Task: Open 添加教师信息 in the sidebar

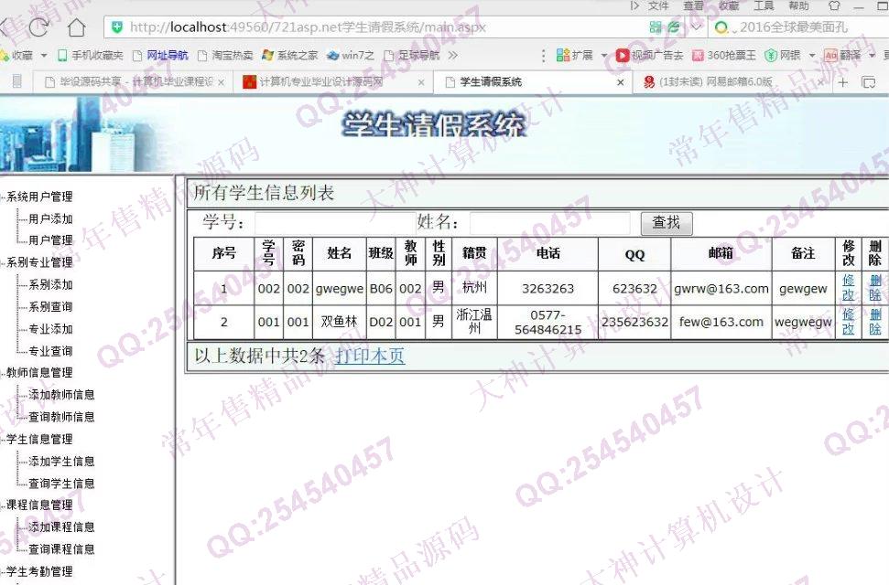Action: click(61, 395)
